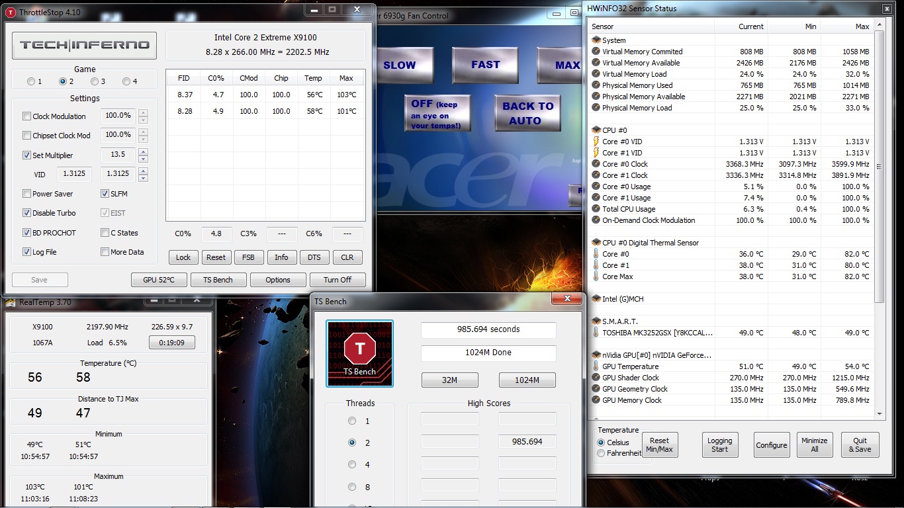Click the GPU 52°C button
Screen dimensions: 904x508
pos(159,280)
